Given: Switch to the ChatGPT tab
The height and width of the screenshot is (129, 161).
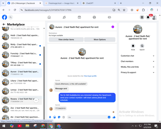Looking at the screenshot, I should click(99, 3).
